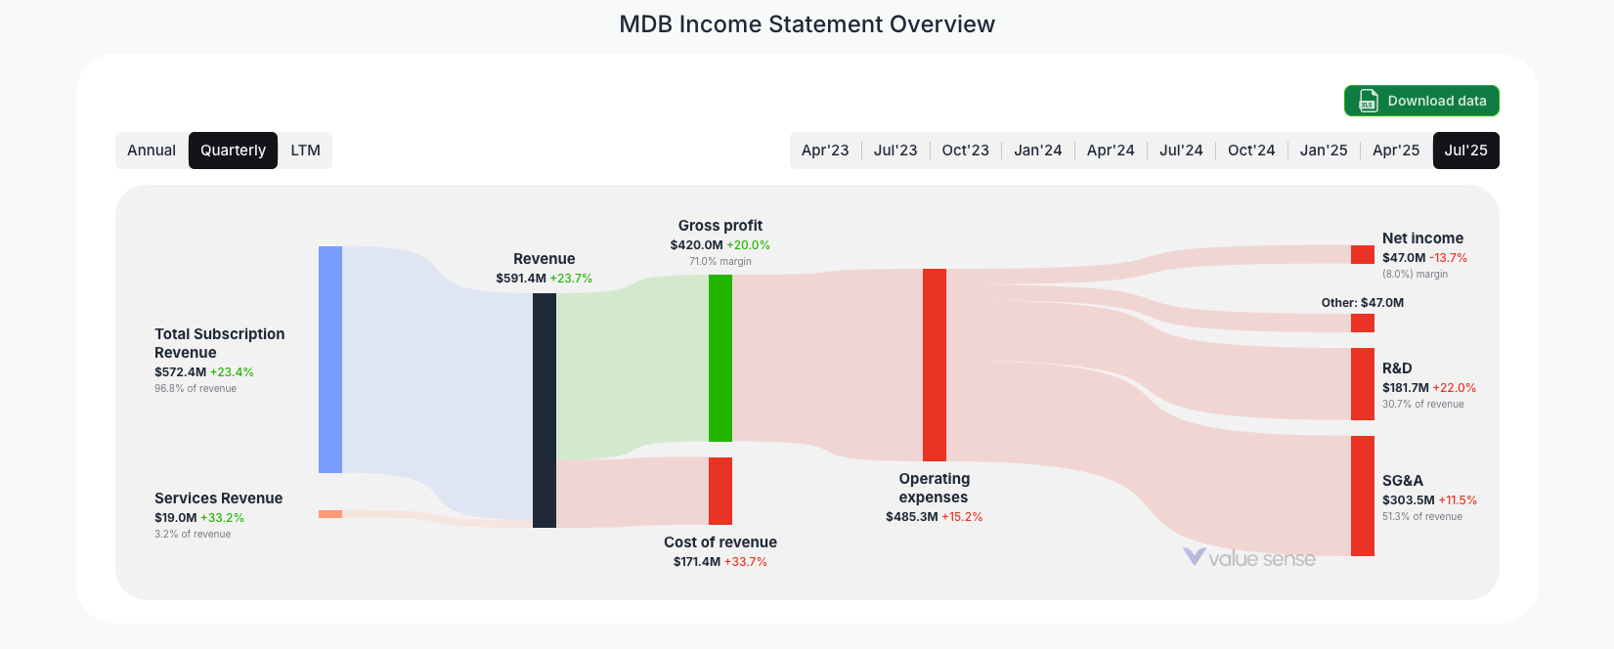The height and width of the screenshot is (649, 1614).
Task: Select the active Jul'25 tab
Action: click(x=1465, y=150)
